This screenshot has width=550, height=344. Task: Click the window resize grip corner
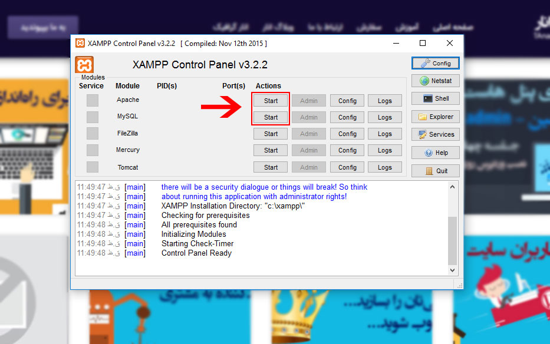click(459, 286)
